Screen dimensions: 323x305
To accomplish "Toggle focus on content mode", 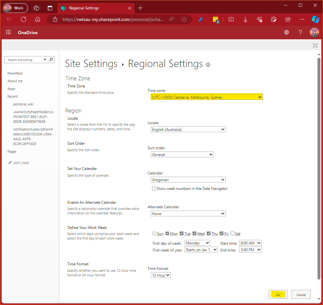I will (x=315, y=45).
